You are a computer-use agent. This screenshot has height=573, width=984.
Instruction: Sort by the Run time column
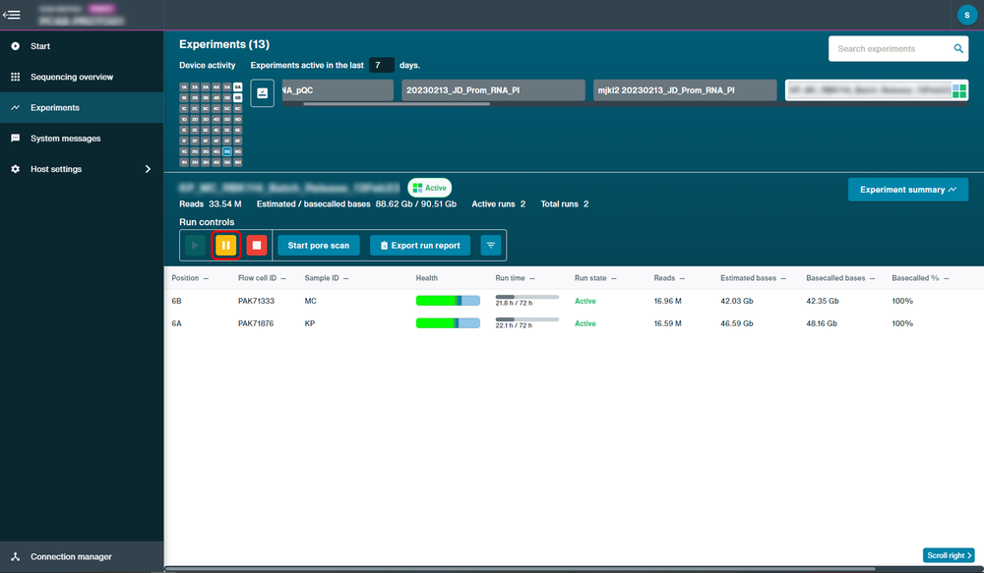515,278
